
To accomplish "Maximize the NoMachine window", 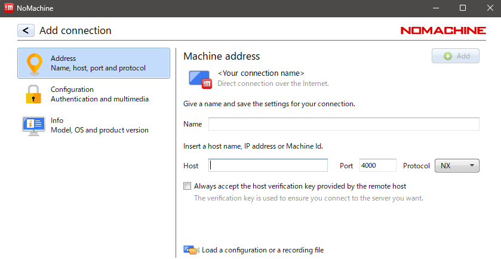I will (462, 8).
